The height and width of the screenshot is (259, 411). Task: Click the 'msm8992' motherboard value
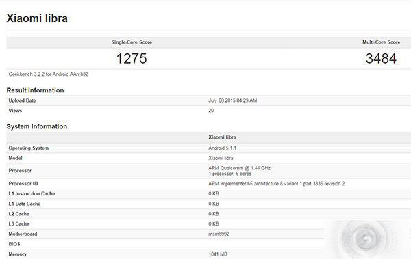point(219,234)
